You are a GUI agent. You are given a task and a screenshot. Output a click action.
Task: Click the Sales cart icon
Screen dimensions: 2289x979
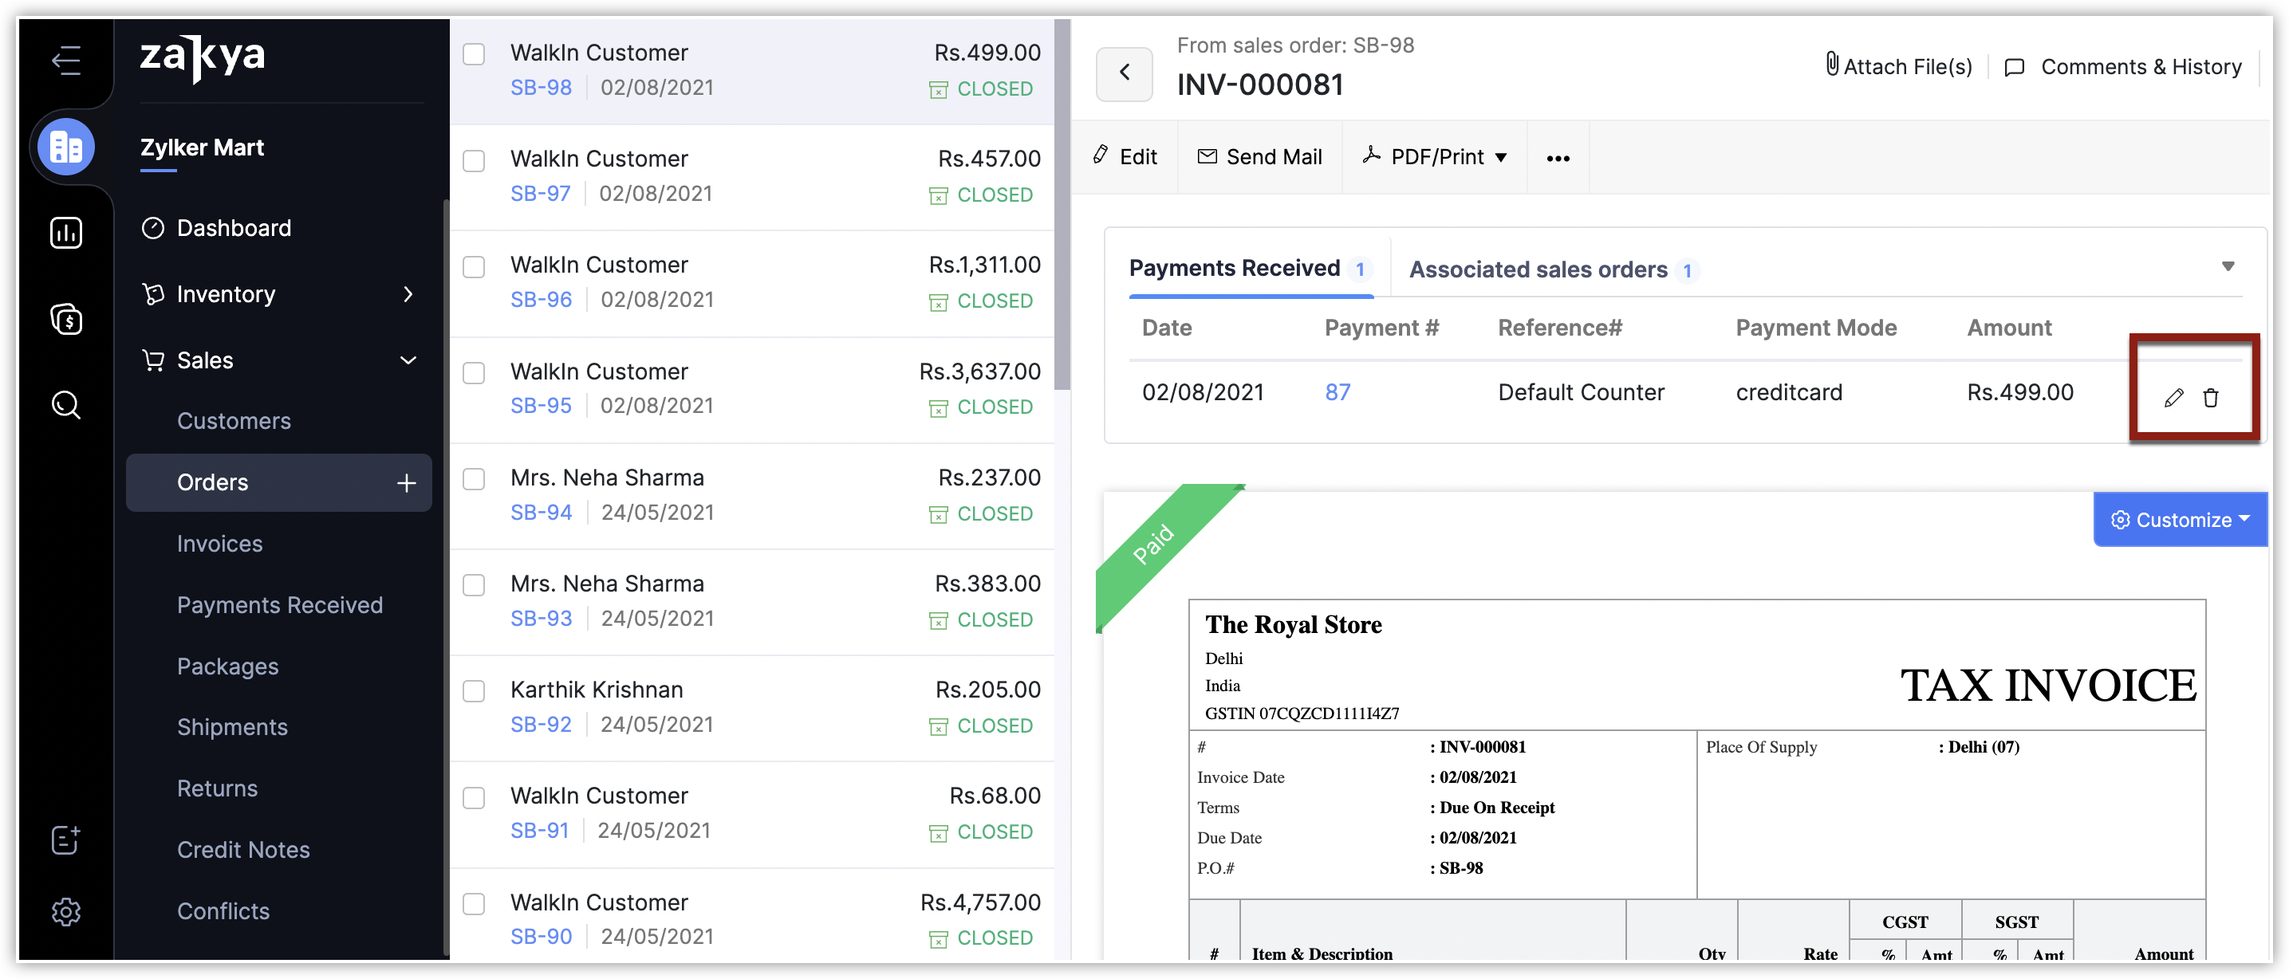pyautogui.click(x=153, y=360)
